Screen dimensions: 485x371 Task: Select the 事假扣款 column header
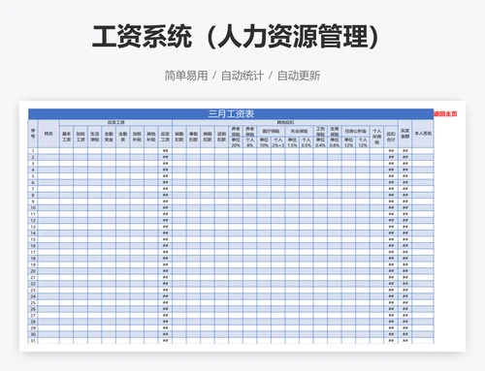tap(193, 137)
